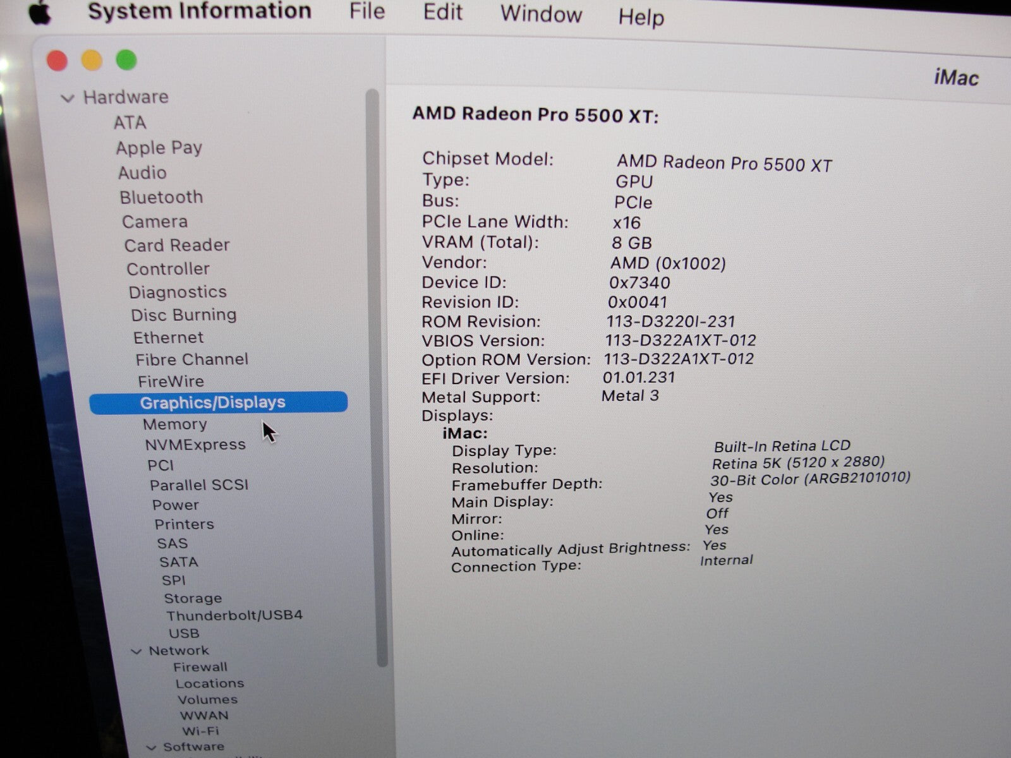The height and width of the screenshot is (758, 1011).
Task: Click the green zoom window button
Action: click(126, 60)
